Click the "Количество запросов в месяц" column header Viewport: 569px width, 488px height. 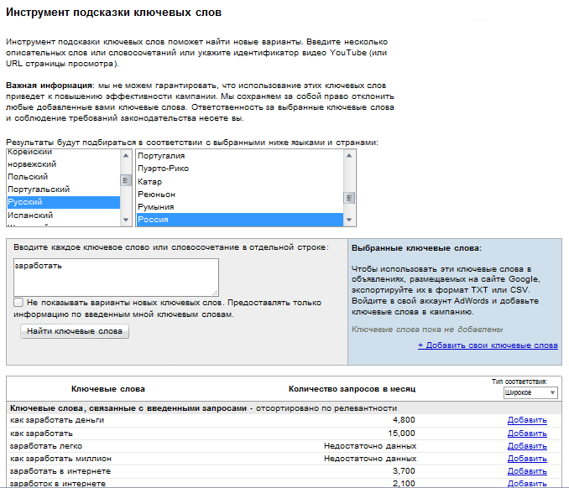point(352,389)
